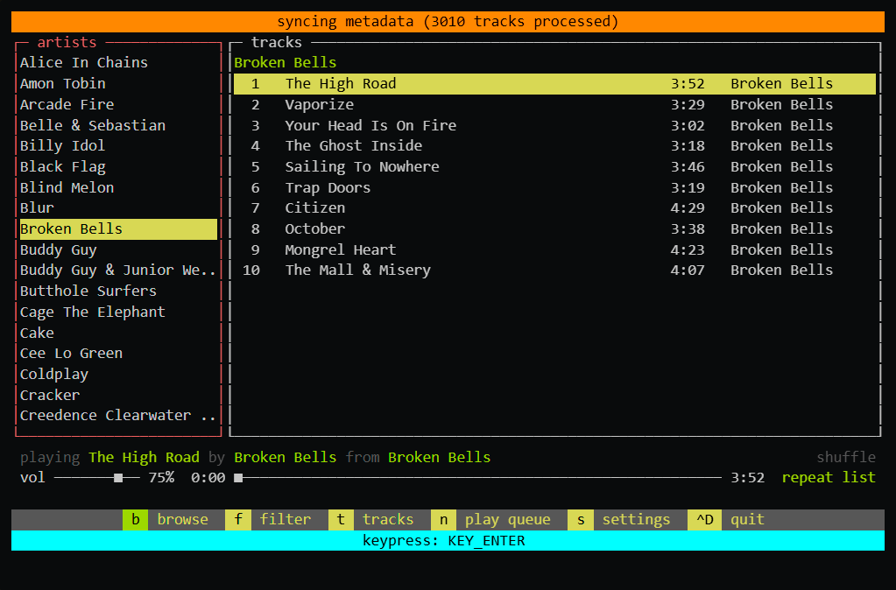Click Broken Bells album header in tracks

[286, 62]
